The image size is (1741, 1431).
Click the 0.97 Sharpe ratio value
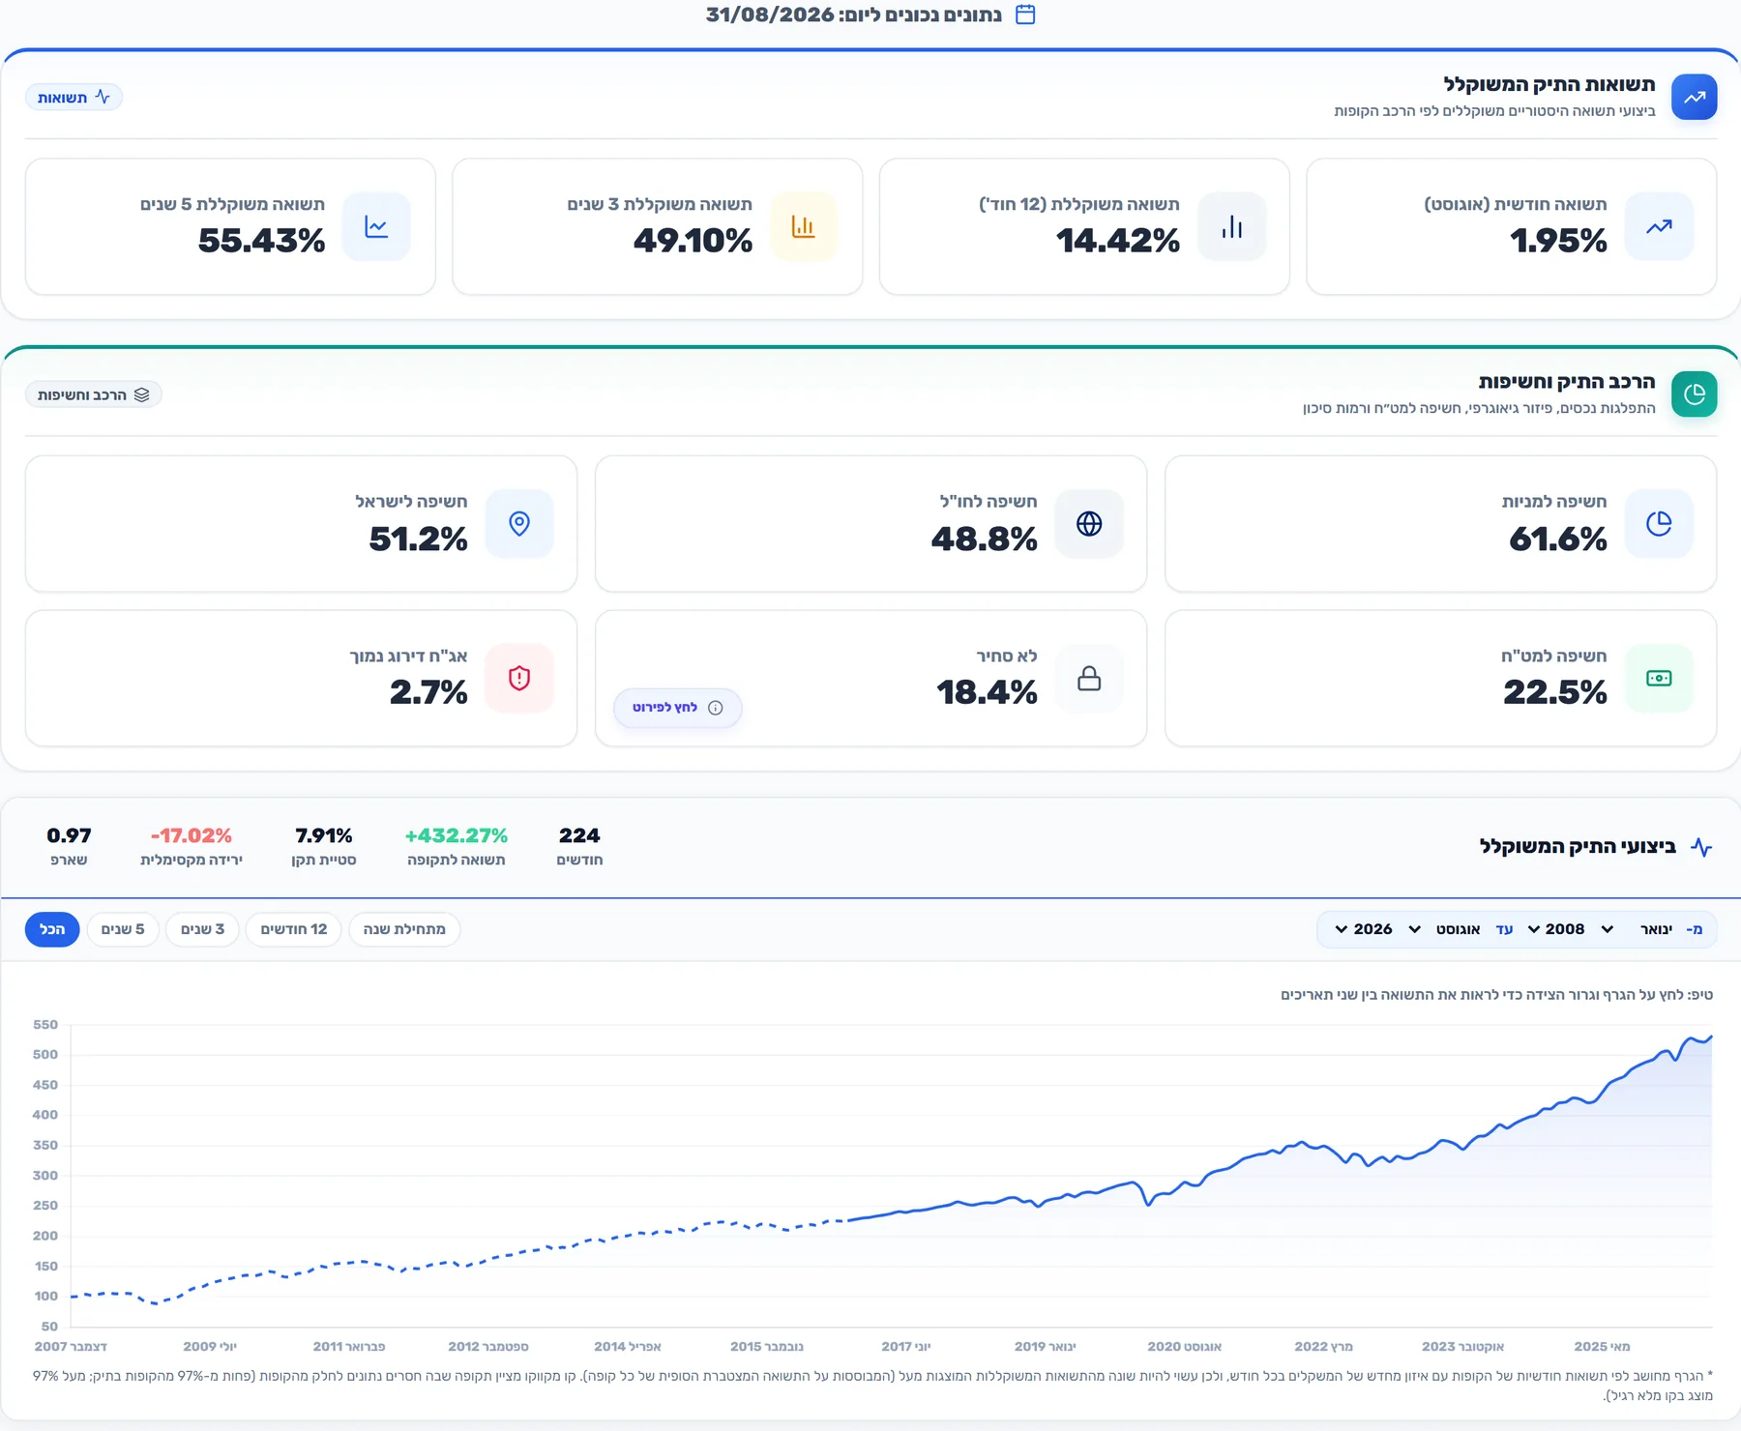(69, 835)
